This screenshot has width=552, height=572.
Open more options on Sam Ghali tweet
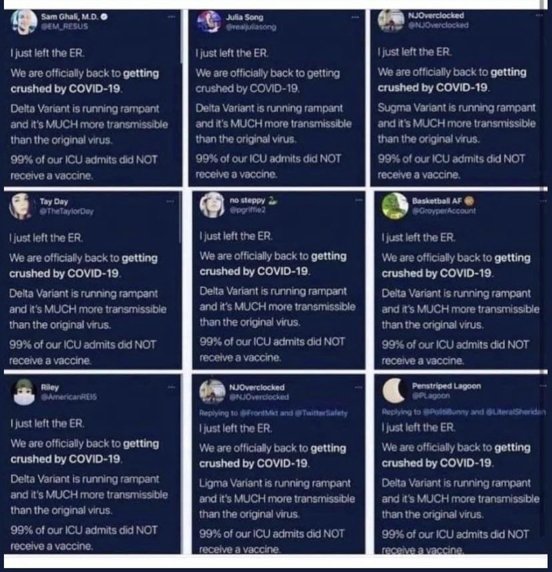click(171, 17)
